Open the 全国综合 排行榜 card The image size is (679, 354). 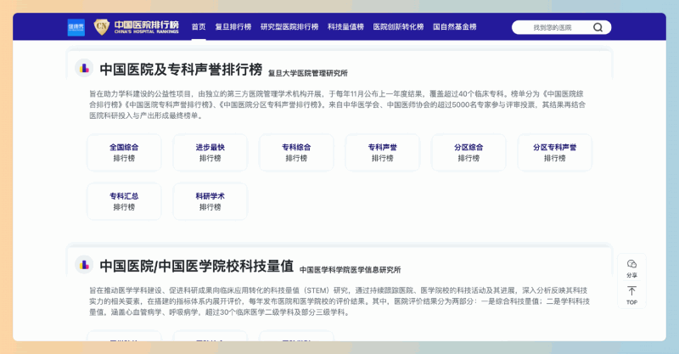(124, 153)
